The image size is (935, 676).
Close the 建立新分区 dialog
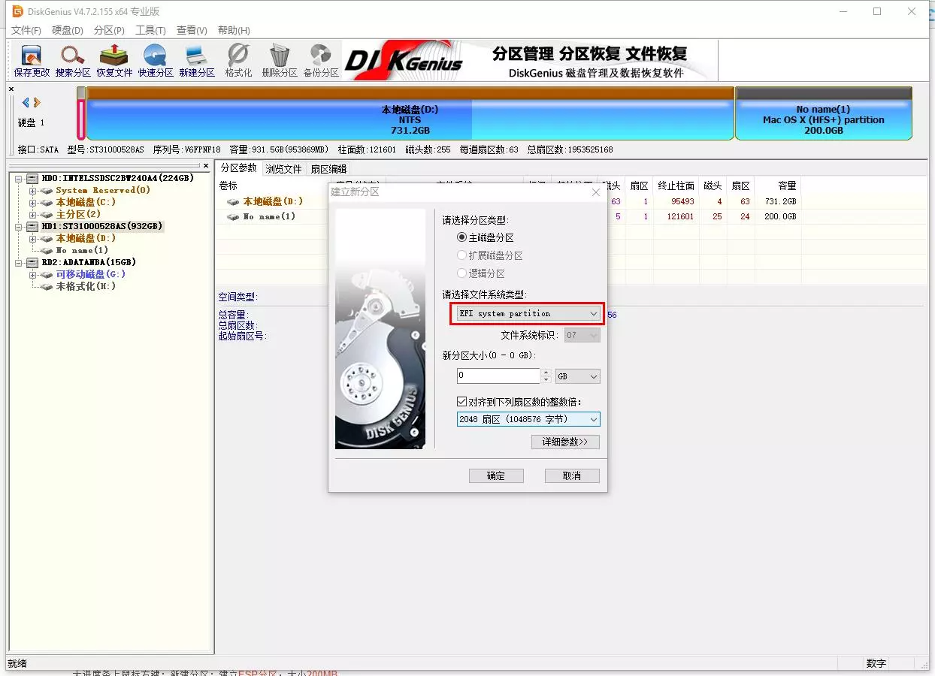point(596,192)
